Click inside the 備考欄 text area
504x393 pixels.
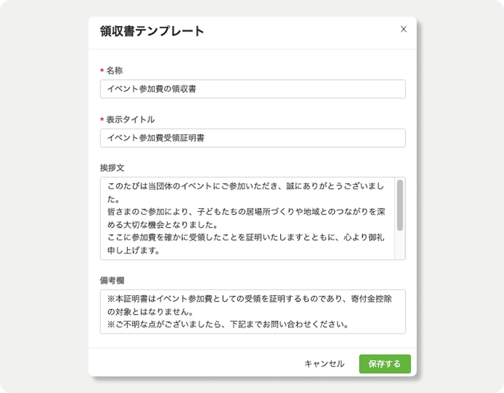[x=253, y=312]
